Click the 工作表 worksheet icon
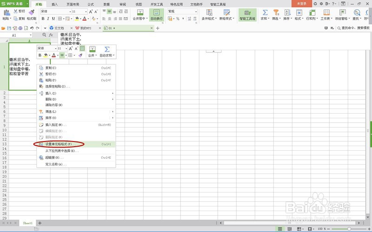The width and height of the screenshot is (372, 232). click(326, 13)
